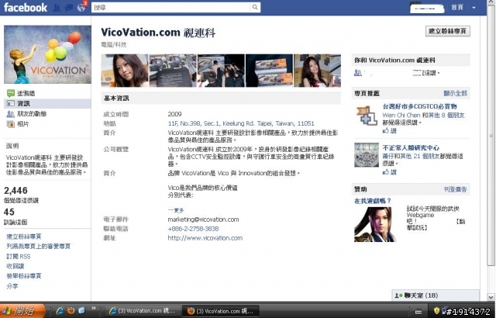This screenshot has height=318, width=496.
Task: Launch Firefox from quick launch
Action: click(71, 310)
